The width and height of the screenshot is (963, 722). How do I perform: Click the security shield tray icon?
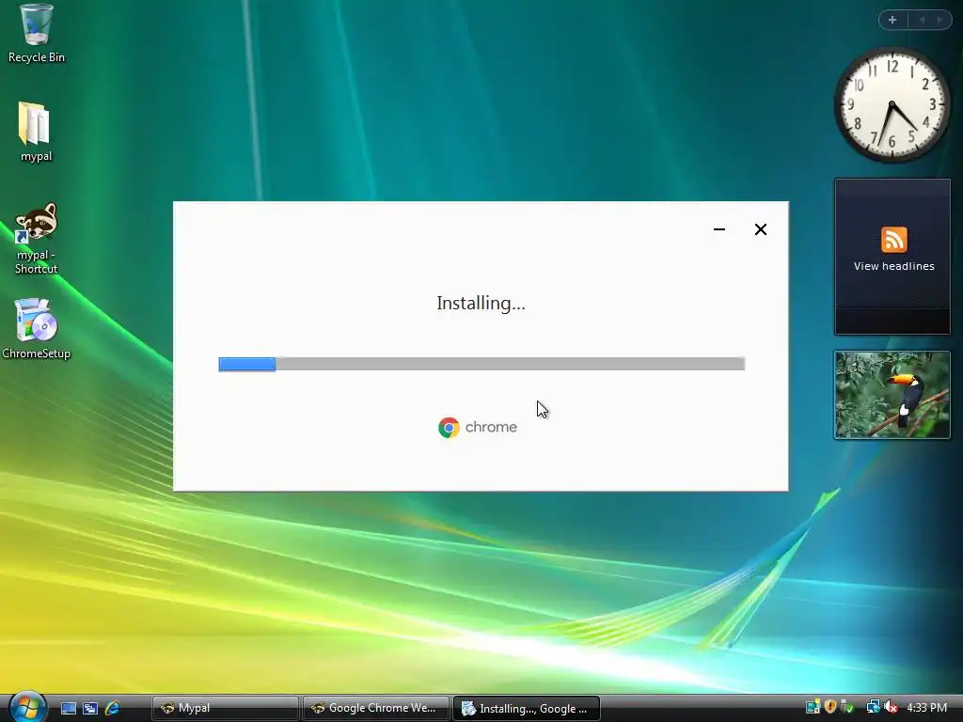coord(830,707)
